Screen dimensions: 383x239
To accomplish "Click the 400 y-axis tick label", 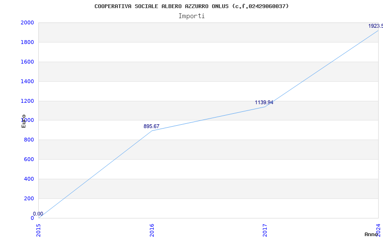I will tap(29, 179).
